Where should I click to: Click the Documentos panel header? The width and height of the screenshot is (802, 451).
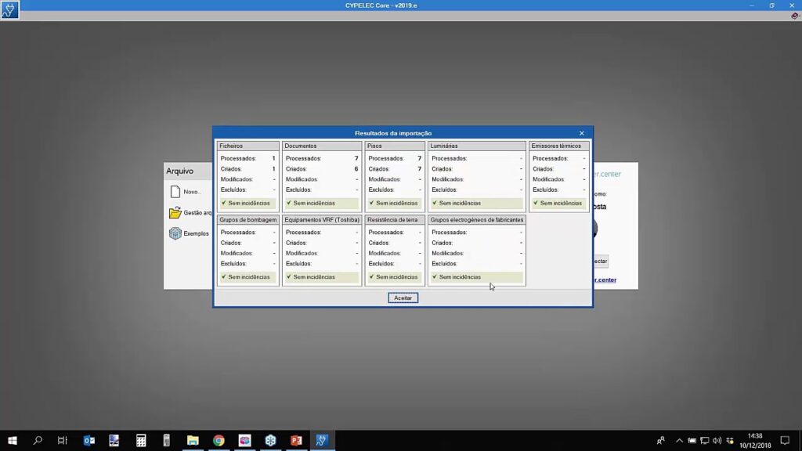click(x=322, y=146)
